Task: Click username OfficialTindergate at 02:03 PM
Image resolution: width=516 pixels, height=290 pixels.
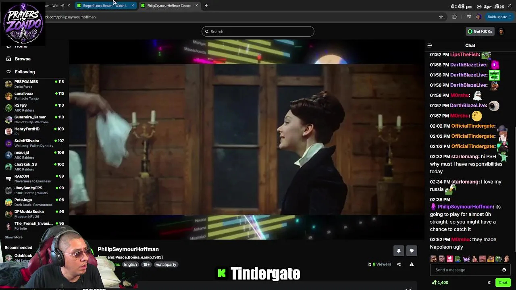Action: [473, 146]
